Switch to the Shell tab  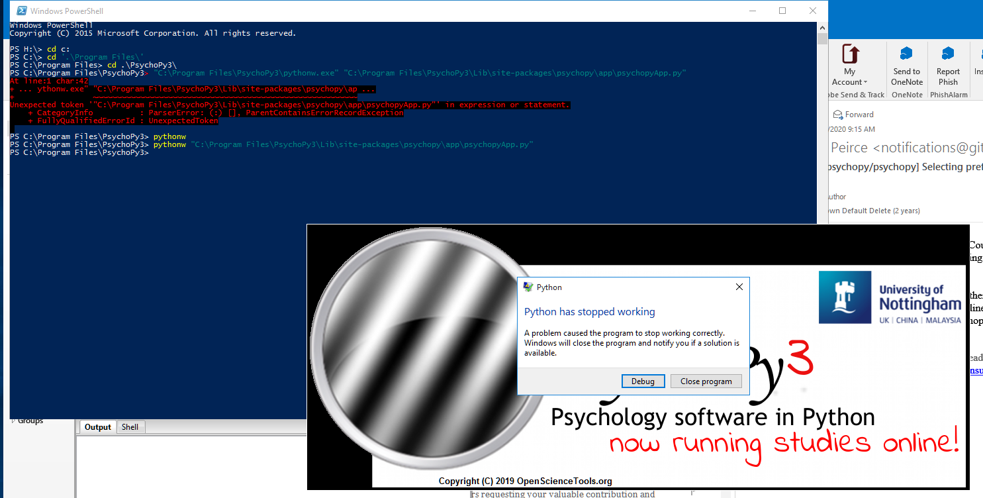(130, 426)
